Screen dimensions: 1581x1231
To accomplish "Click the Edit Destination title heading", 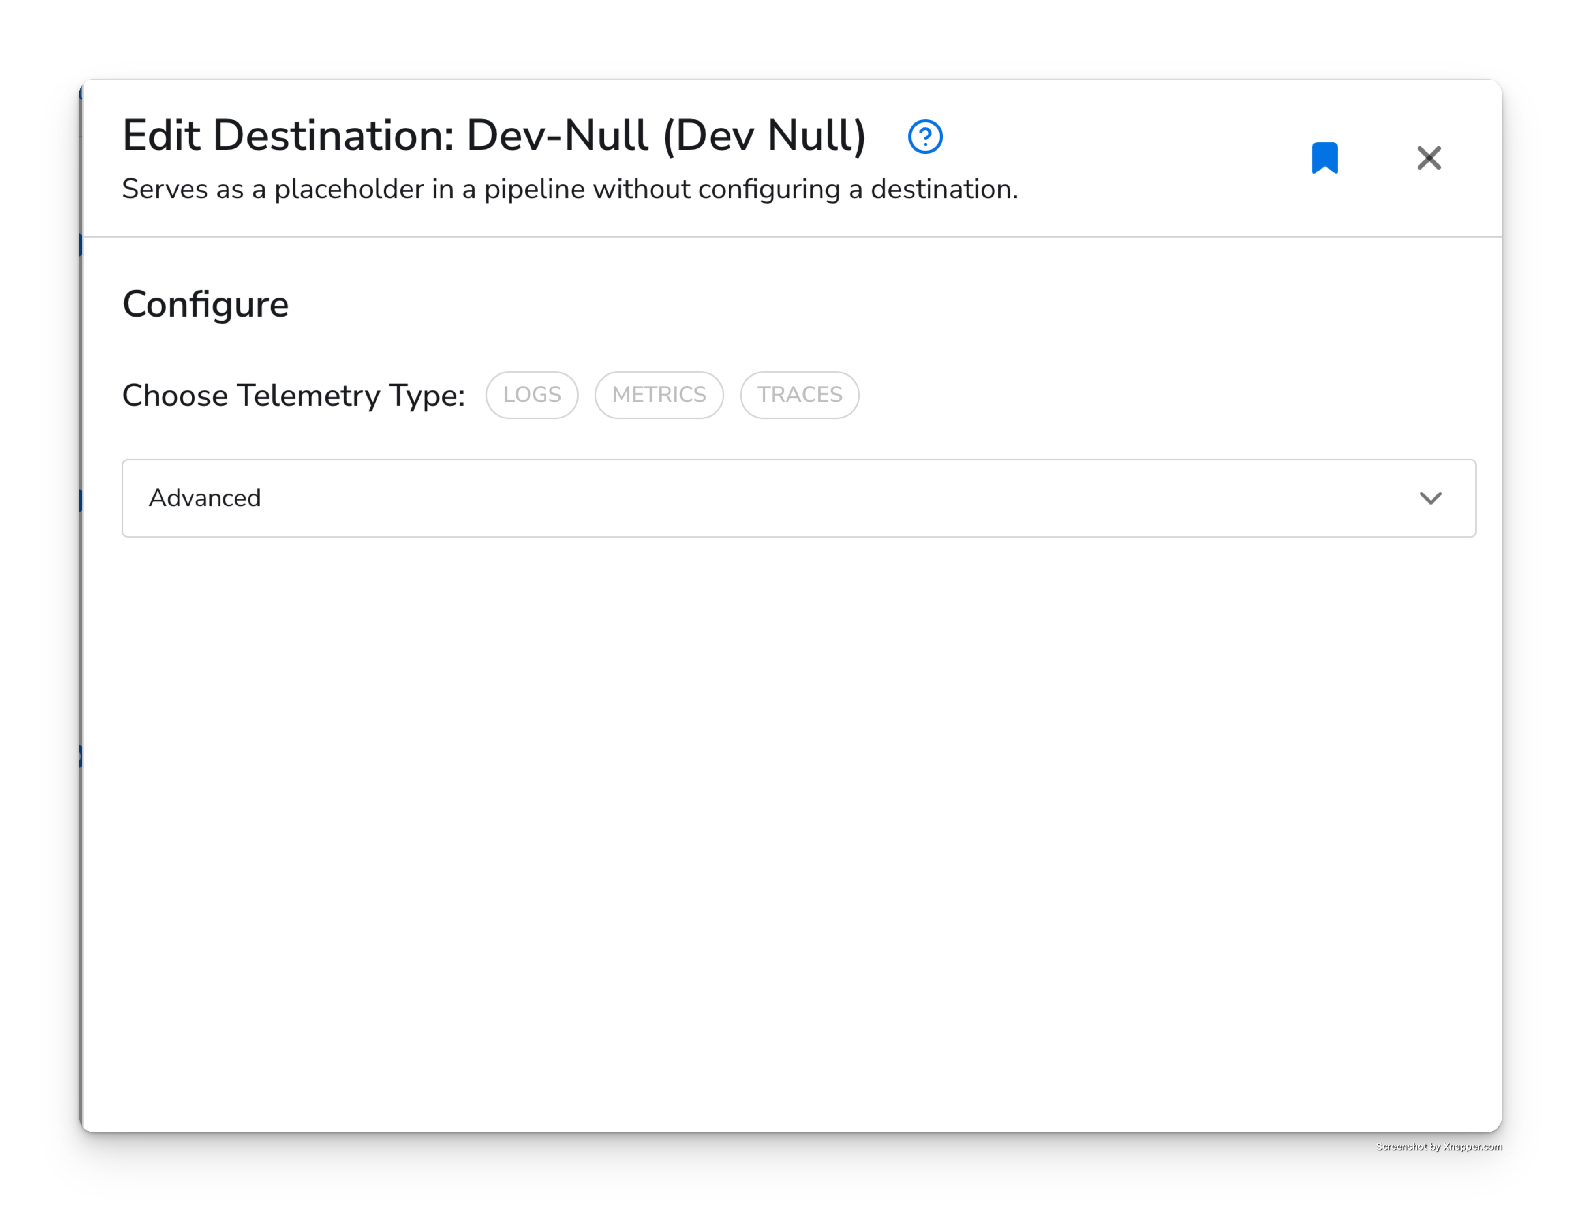I will click(494, 135).
